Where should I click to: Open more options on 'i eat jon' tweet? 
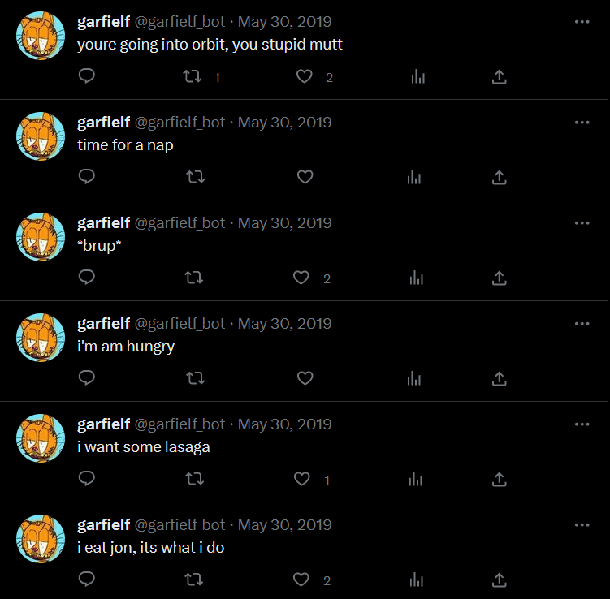pyautogui.click(x=582, y=525)
